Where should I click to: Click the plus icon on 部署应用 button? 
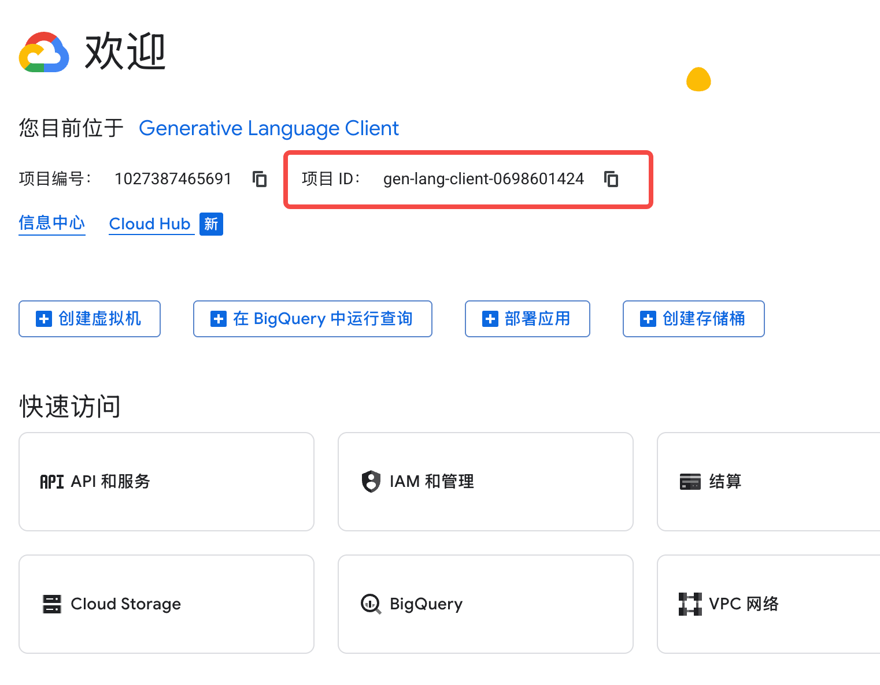(x=489, y=318)
